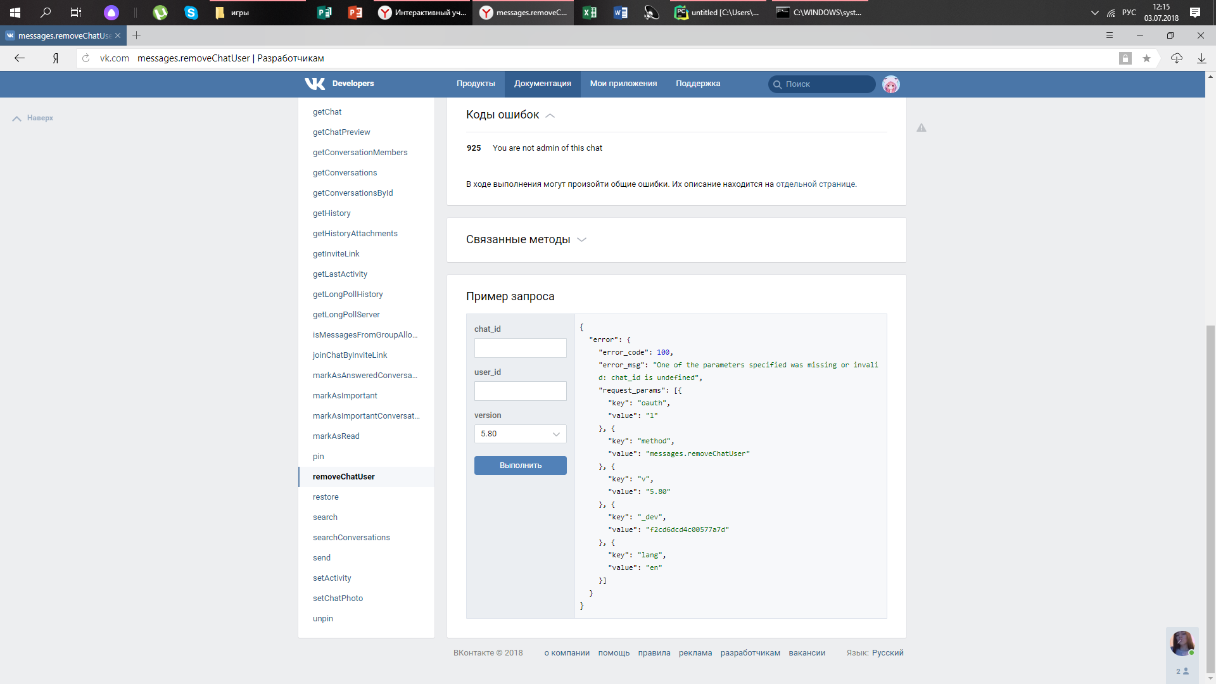Click the search magnifier in Поиск field
The width and height of the screenshot is (1216, 684).
(x=777, y=84)
